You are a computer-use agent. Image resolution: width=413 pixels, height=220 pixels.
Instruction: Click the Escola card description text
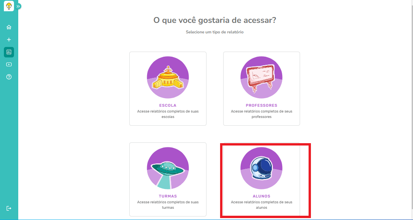pyautogui.click(x=168, y=114)
